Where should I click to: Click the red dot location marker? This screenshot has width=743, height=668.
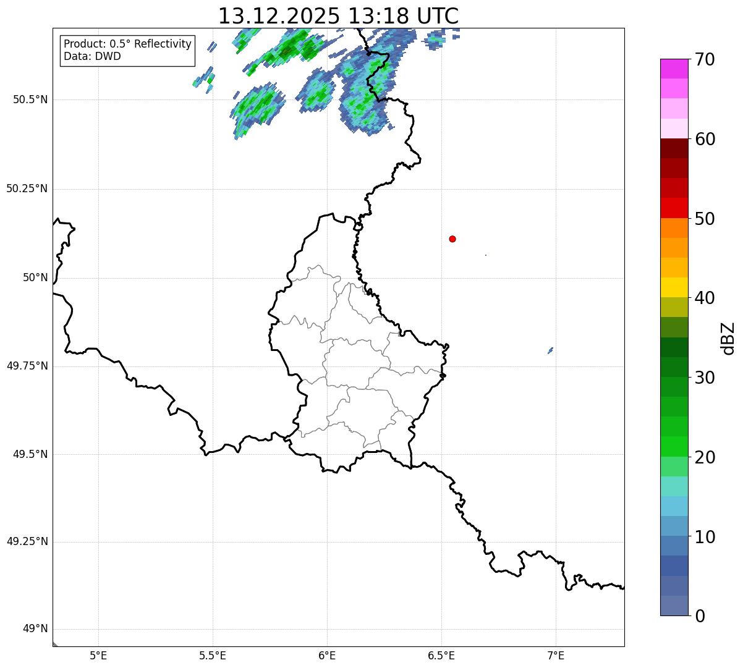[x=452, y=239]
